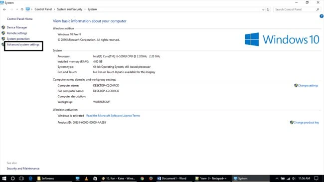Screen dimensions: 324x182
Task: Launch Microsoft Edge from taskbar
Action: coord(30,179)
